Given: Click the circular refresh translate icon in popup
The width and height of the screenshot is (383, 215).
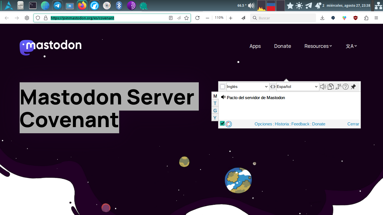Looking at the screenshot, I should point(229,124).
